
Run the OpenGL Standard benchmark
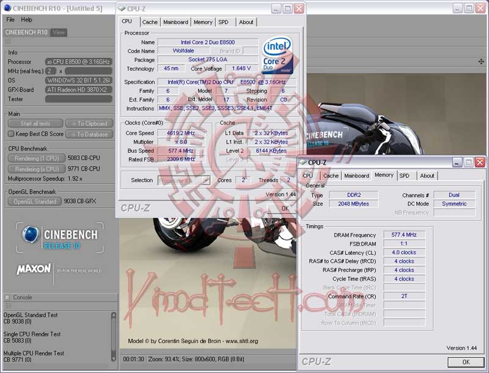click(35, 201)
